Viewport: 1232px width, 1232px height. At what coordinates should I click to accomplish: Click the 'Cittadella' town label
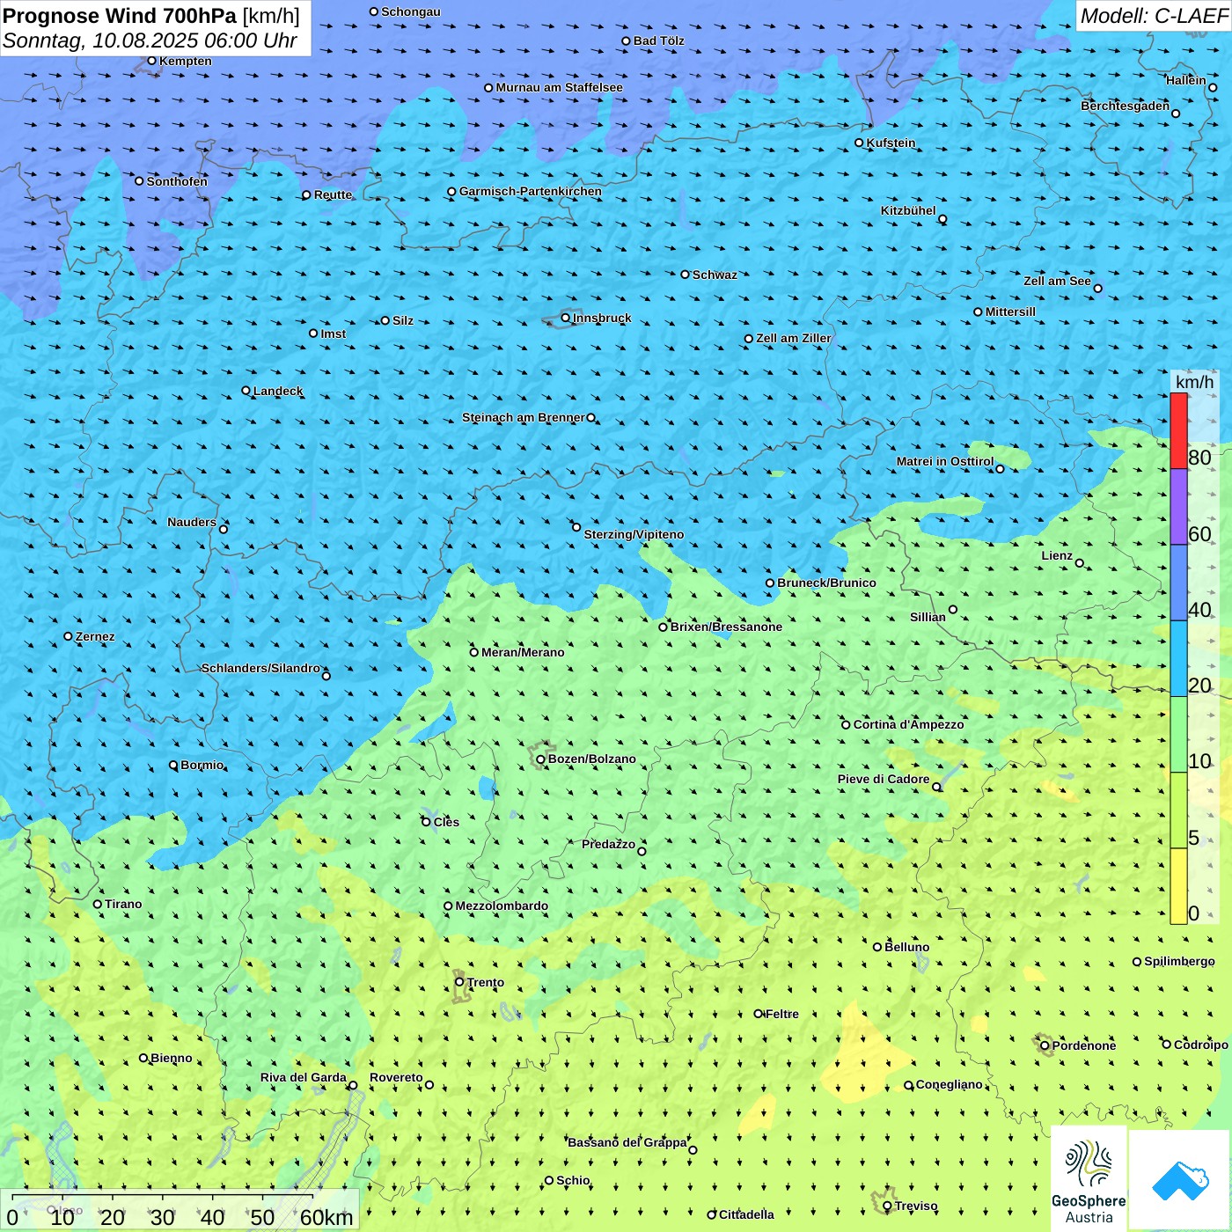(x=746, y=1214)
